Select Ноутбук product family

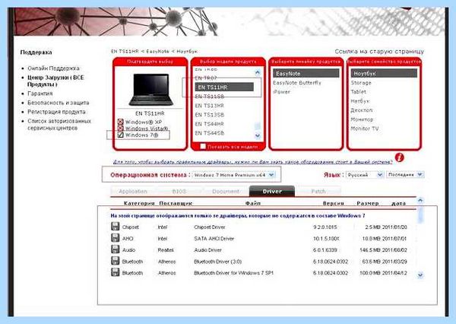[x=384, y=73]
